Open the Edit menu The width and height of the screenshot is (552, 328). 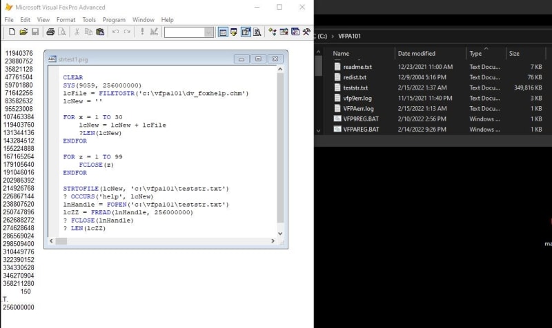(x=25, y=20)
